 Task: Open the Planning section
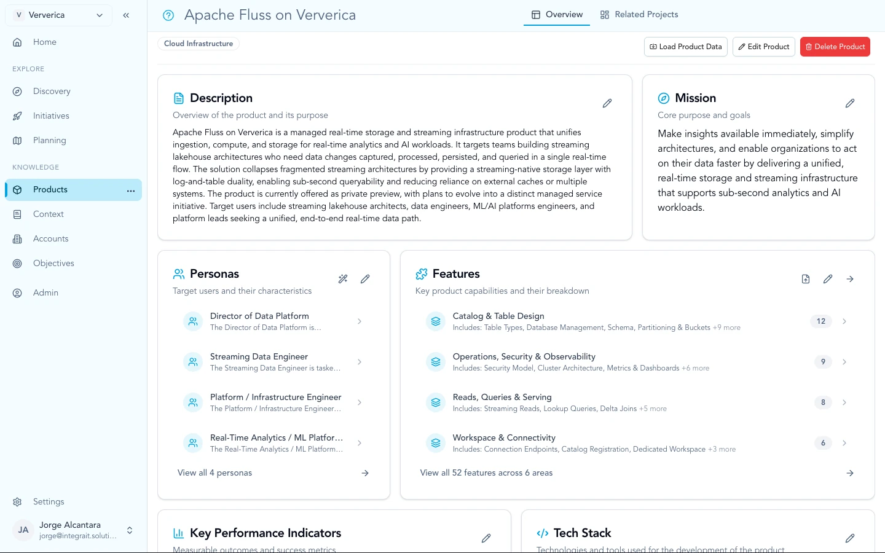[49, 140]
